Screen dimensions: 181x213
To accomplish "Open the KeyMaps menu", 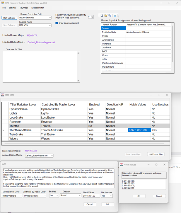I will (x=24, y=8).
